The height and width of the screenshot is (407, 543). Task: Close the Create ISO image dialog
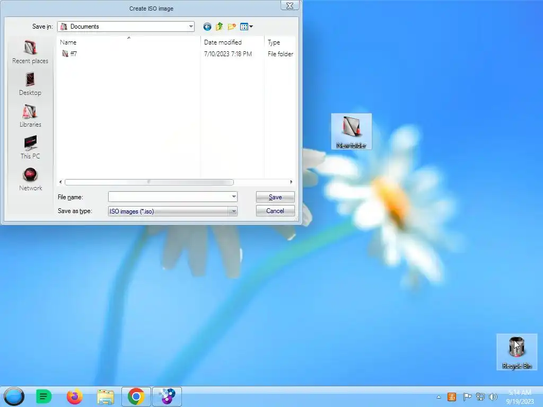(290, 5)
